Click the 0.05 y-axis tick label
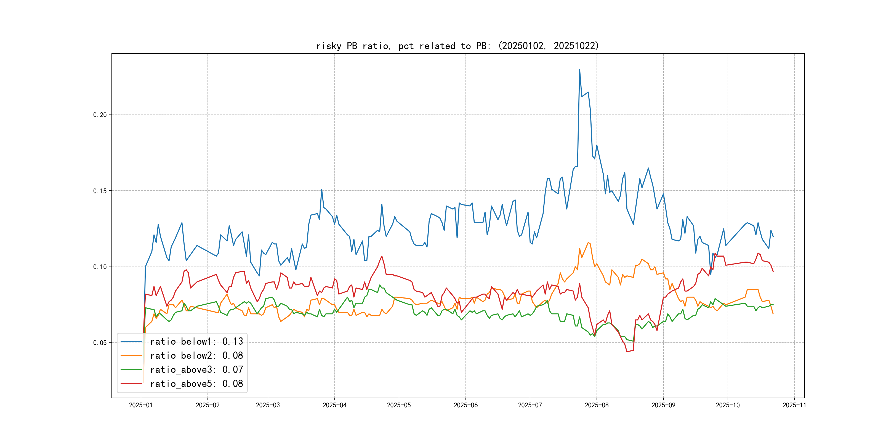Viewport: 894px width, 447px height. tap(100, 343)
